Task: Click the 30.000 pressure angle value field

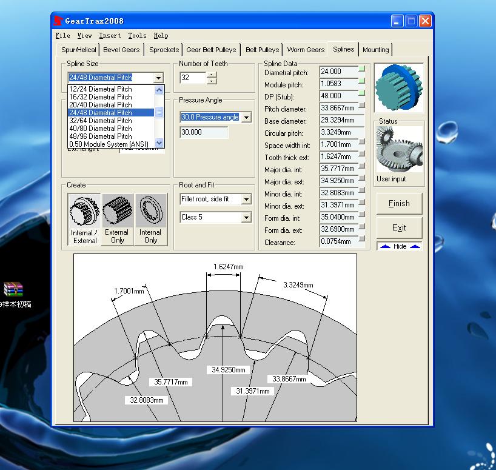Action: click(x=204, y=132)
